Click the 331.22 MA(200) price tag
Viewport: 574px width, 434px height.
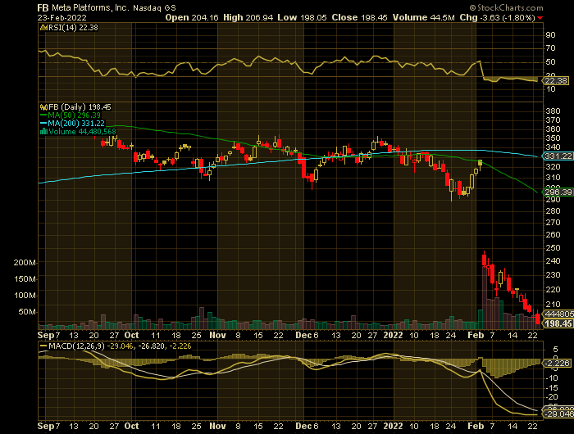point(558,156)
